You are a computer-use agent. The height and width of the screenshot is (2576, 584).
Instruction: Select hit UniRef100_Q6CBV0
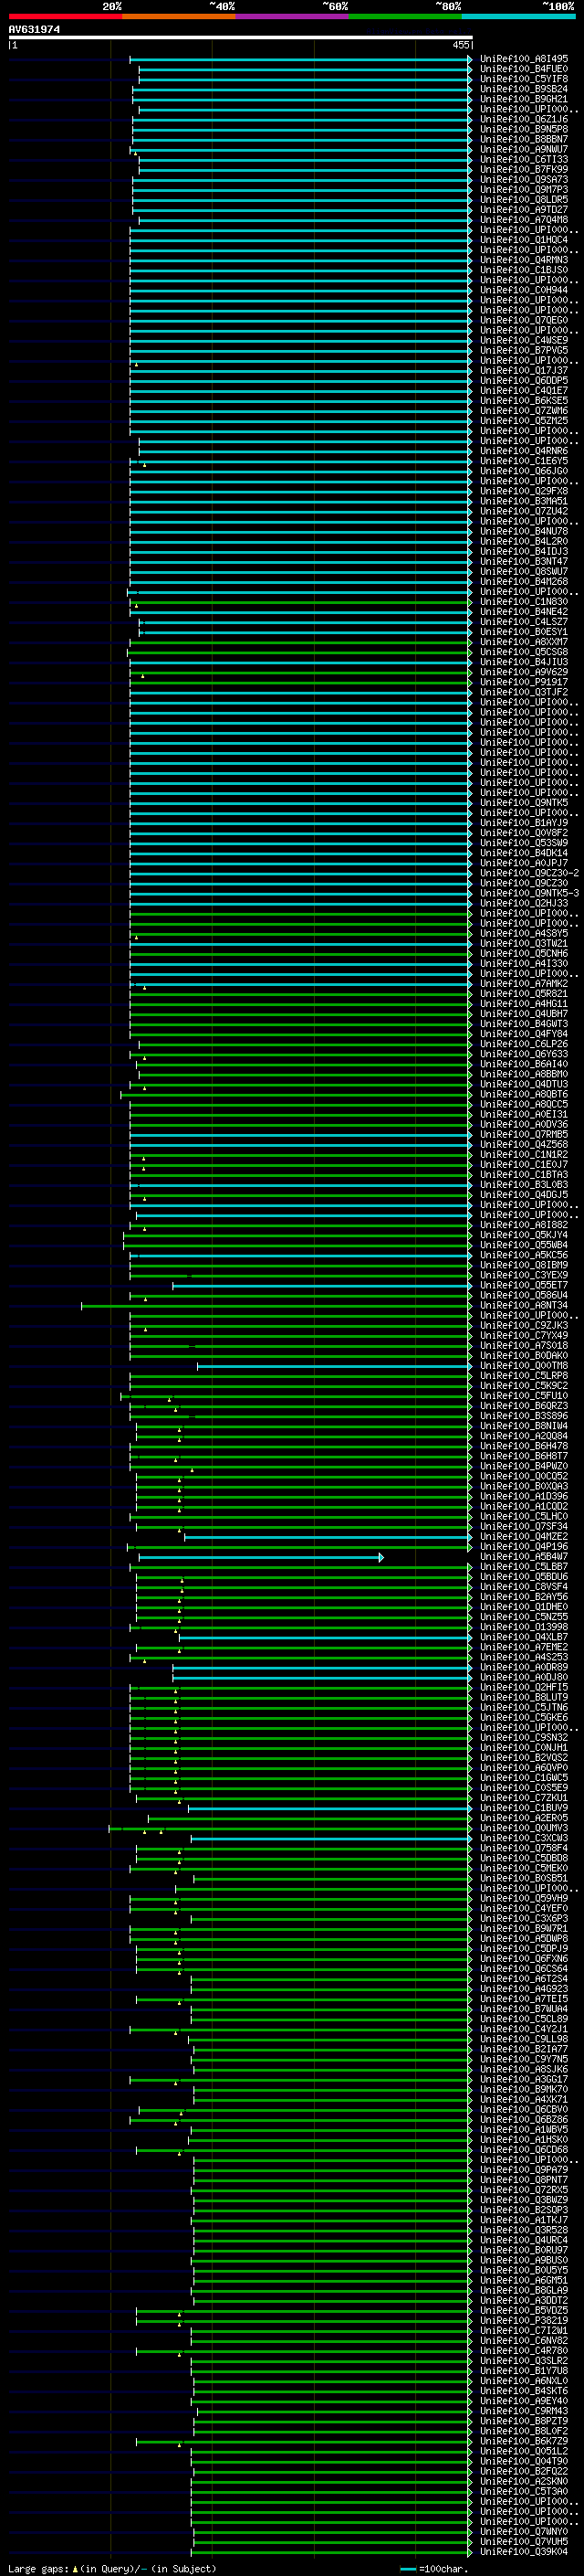coord(524,2109)
